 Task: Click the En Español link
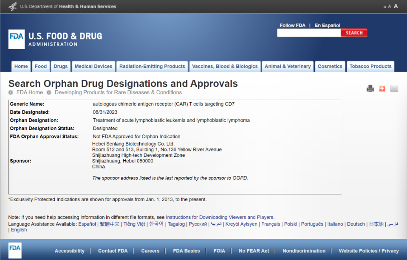(327, 25)
